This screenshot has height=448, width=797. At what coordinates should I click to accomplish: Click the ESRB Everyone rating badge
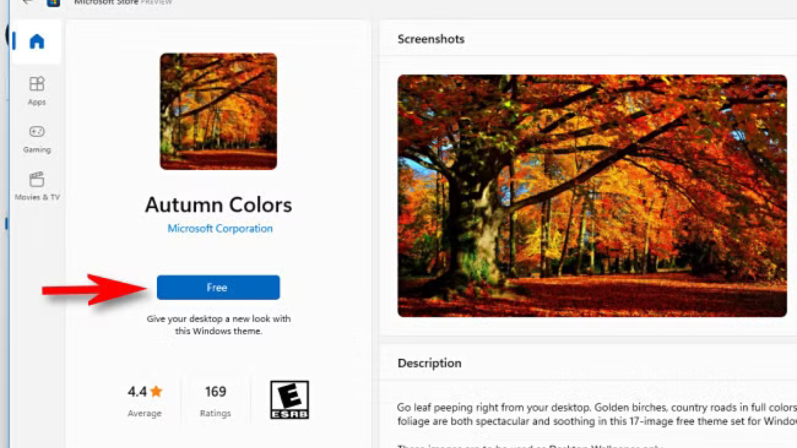click(289, 399)
